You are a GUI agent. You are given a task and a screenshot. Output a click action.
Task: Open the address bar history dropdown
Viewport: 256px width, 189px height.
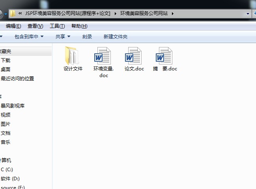248,14
